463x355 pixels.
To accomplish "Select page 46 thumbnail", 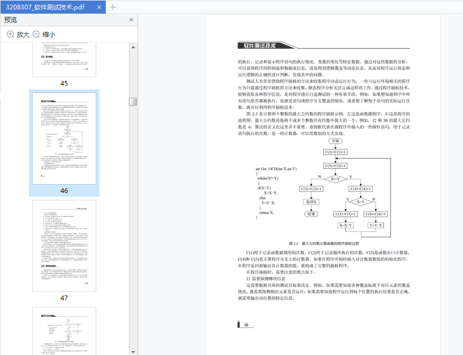I will click(64, 138).
